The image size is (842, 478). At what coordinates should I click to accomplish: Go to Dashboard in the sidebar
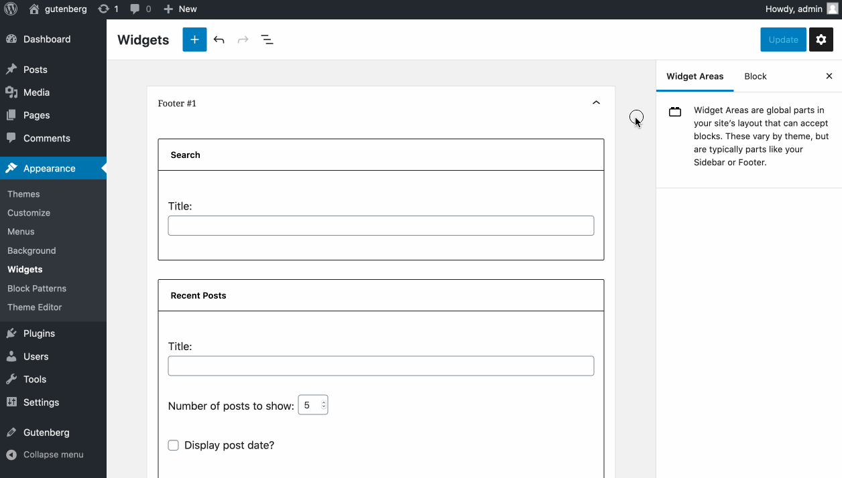click(x=53, y=39)
